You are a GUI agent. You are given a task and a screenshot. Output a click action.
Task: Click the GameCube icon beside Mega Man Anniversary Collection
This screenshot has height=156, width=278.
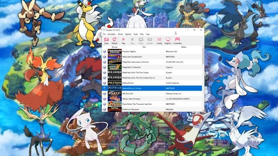pyautogui.click(x=105, y=62)
